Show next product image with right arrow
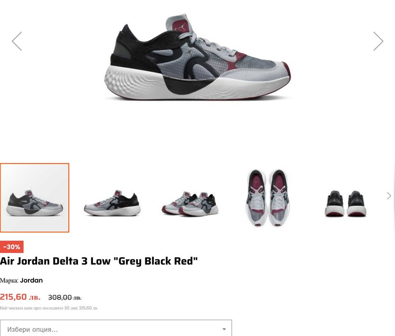Screen dimensions: 395x336 pyautogui.click(x=378, y=41)
